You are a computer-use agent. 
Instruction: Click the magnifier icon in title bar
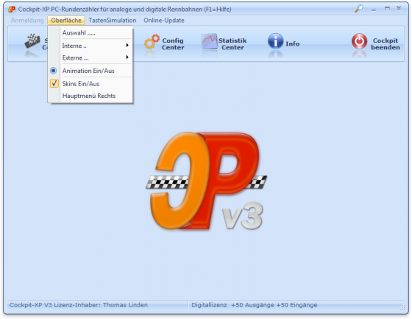pos(359,9)
